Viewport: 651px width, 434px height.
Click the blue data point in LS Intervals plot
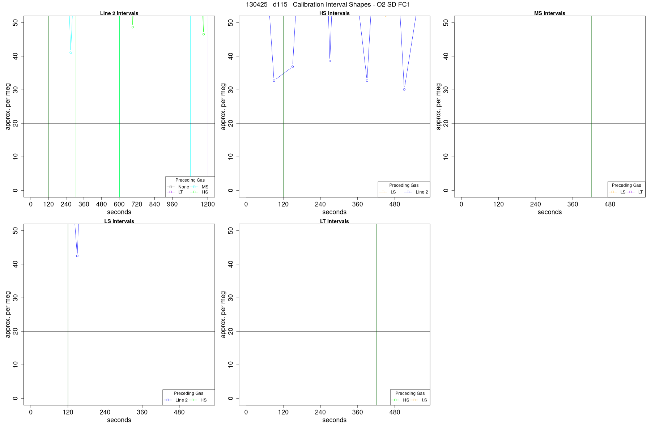(77, 256)
